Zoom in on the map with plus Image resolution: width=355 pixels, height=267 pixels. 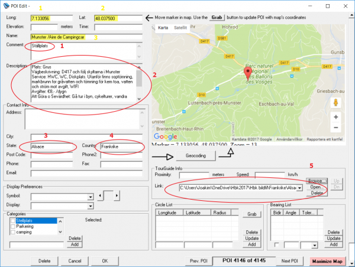click(335, 117)
